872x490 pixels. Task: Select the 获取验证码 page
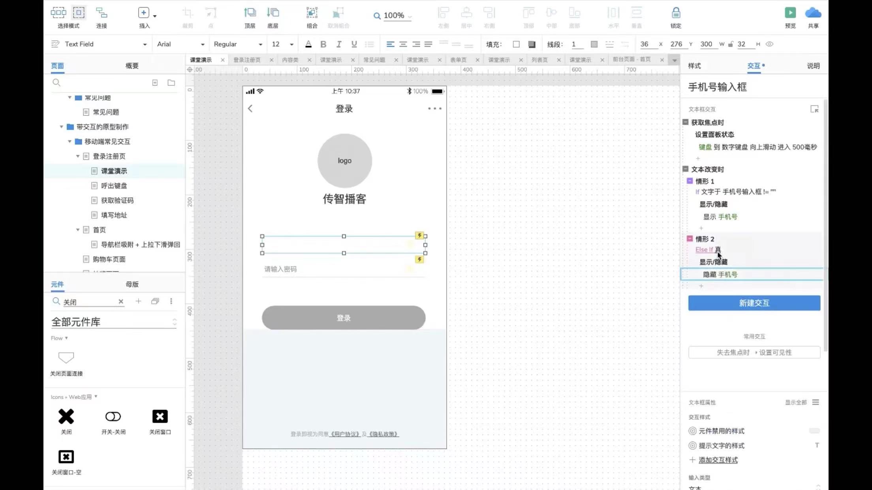117,200
